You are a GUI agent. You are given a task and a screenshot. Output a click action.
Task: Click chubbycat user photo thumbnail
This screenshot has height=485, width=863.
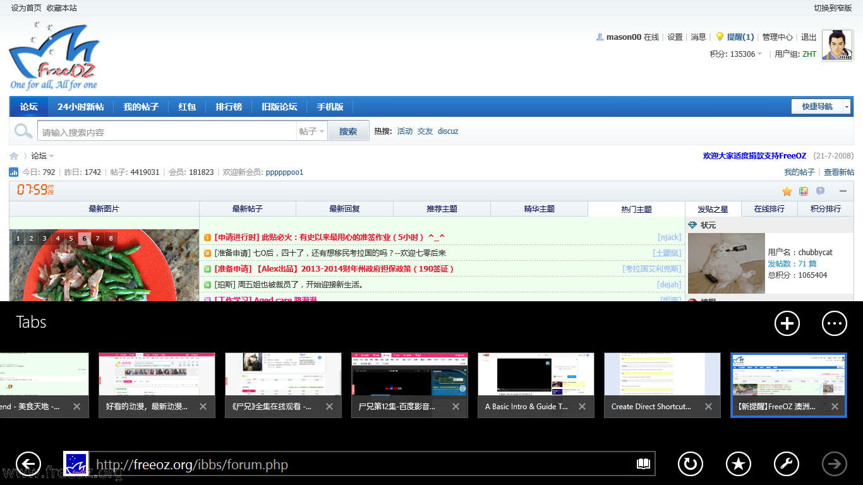pos(726,263)
